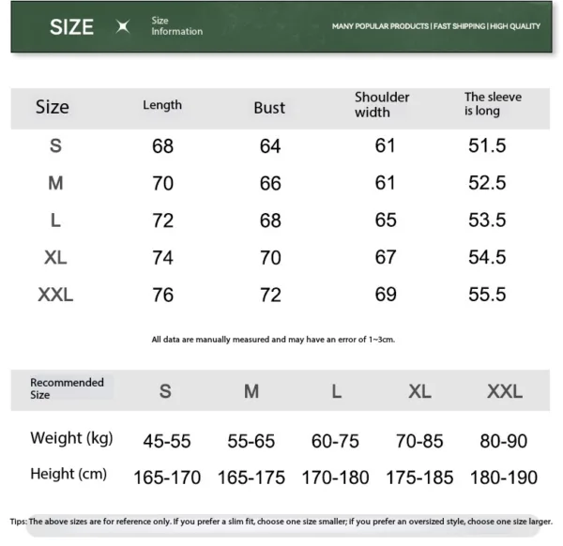Click the M size length value 70
Viewport: 563px width, 546px height.
click(x=163, y=184)
